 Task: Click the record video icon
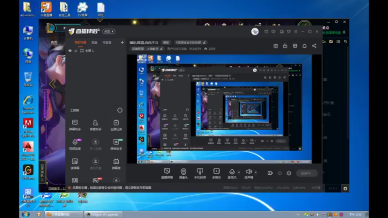(x=270, y=173)
